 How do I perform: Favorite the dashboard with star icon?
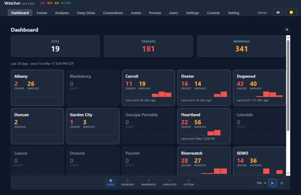[x=287, y=30]
